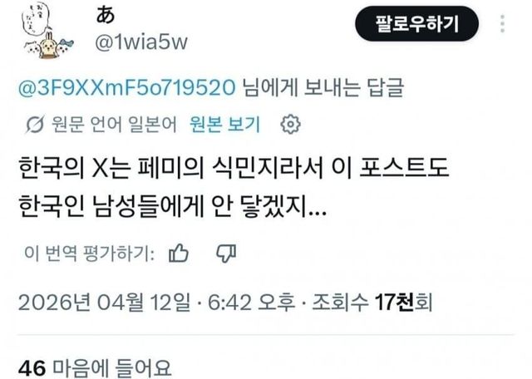Click the 님에게 보내는 답글 reply text

coord(323,87)
